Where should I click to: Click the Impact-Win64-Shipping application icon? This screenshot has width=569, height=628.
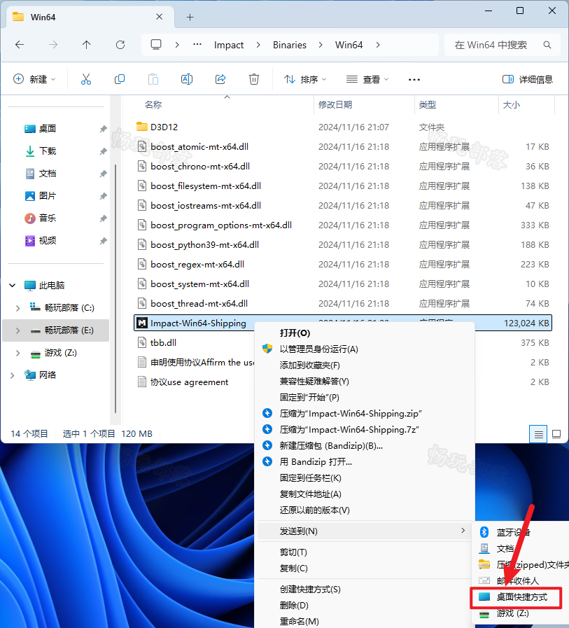(x=142, y=323)
